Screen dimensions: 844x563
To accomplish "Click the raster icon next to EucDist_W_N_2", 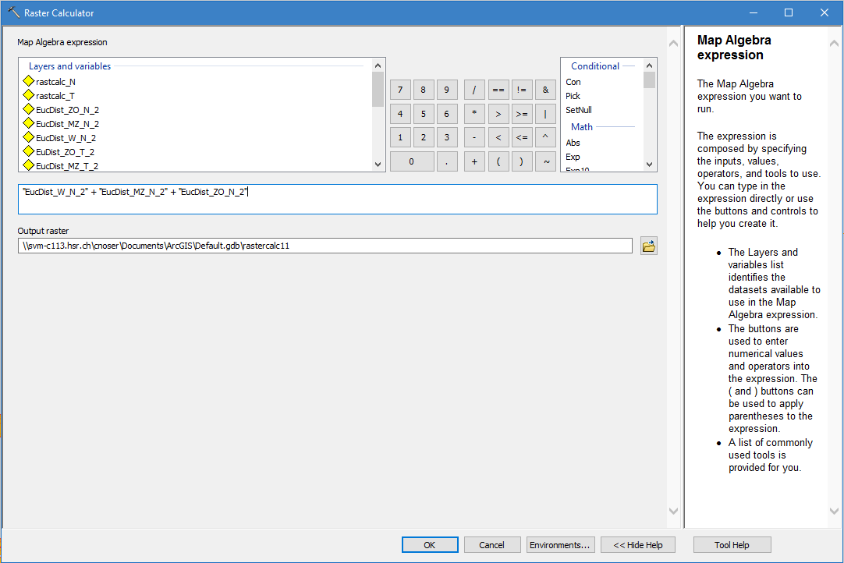I will point(29,138).
